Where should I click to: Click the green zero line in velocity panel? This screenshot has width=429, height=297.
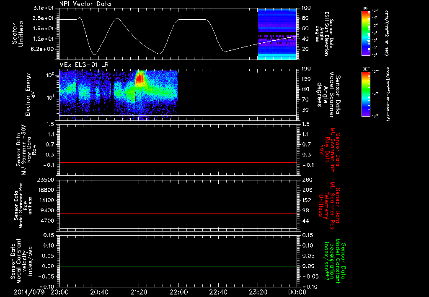click(x=178, y=266)
